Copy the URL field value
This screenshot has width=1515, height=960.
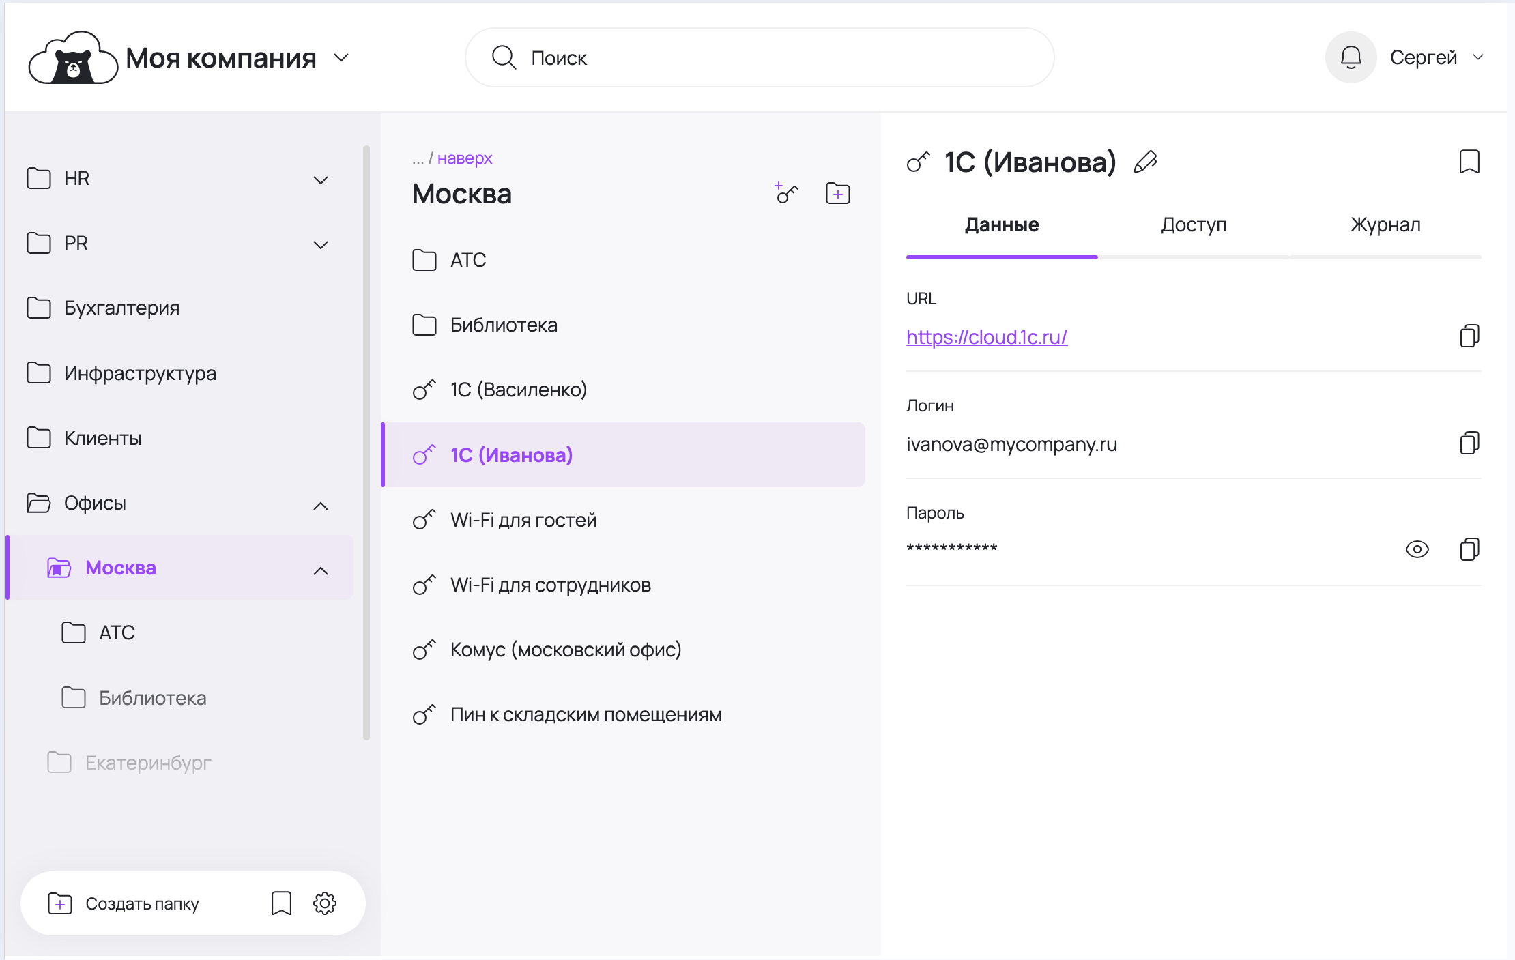[1469, 336]
